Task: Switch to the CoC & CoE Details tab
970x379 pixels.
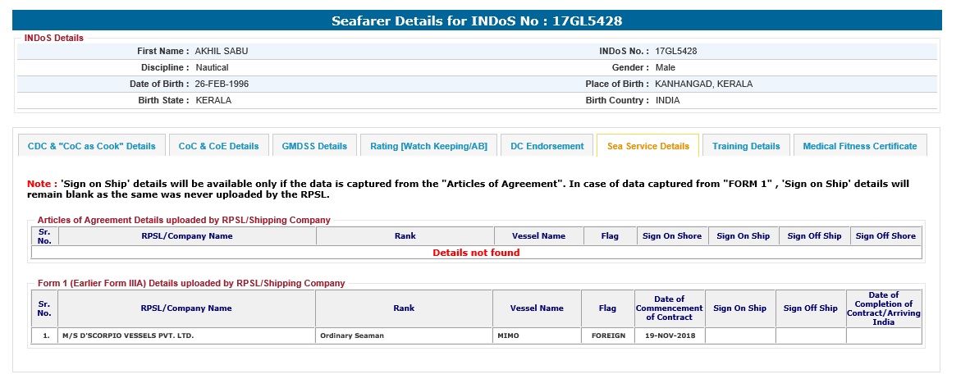Action: (218, 146)
